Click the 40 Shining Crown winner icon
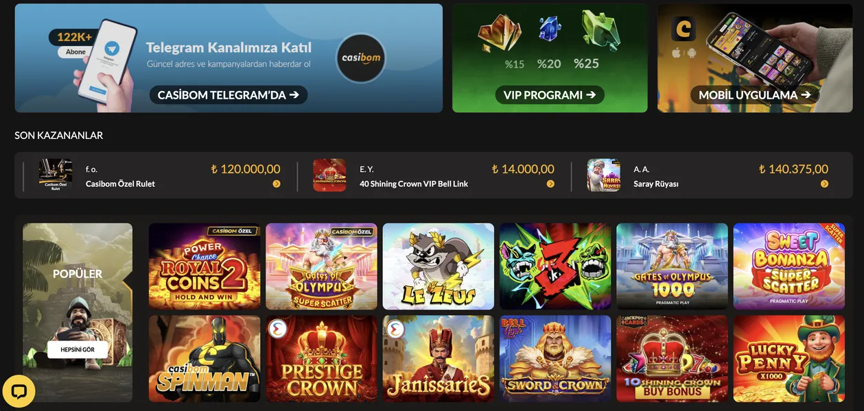This screenshot has height=411, width=864. point(329,175)
